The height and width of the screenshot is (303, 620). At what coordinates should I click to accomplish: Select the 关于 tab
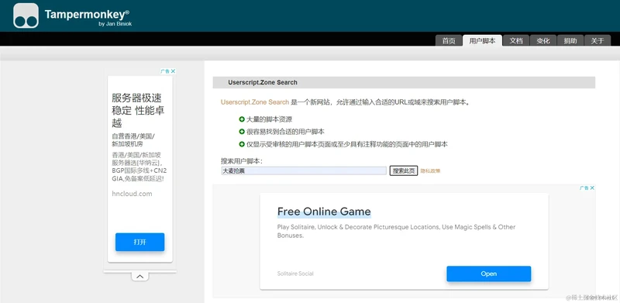point(598,41)
